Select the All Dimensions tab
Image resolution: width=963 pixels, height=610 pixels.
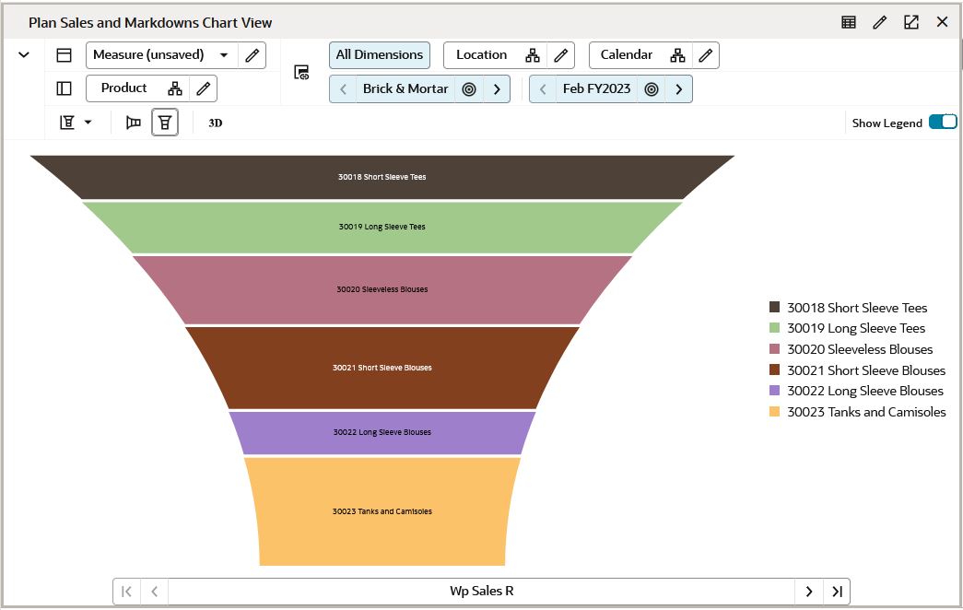pyautogui.click(x=379, y=54)
